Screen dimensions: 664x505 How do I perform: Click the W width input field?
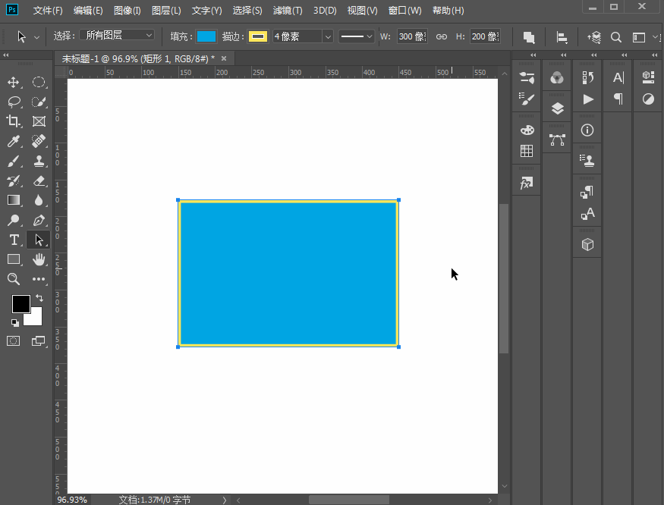pyautogui.click(x=412, y=37)
